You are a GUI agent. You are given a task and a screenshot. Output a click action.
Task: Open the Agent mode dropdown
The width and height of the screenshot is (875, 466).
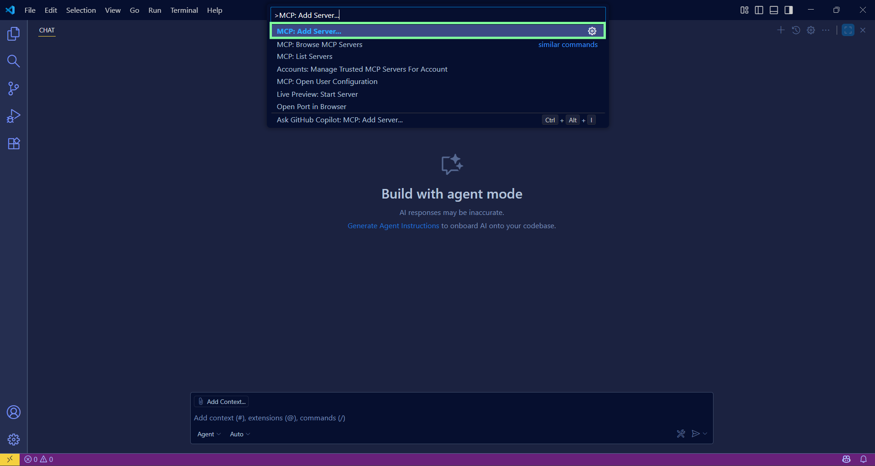click(209, 434)
